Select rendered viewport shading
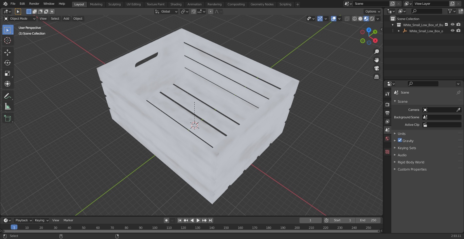464x239 pixels. point(372,19)
